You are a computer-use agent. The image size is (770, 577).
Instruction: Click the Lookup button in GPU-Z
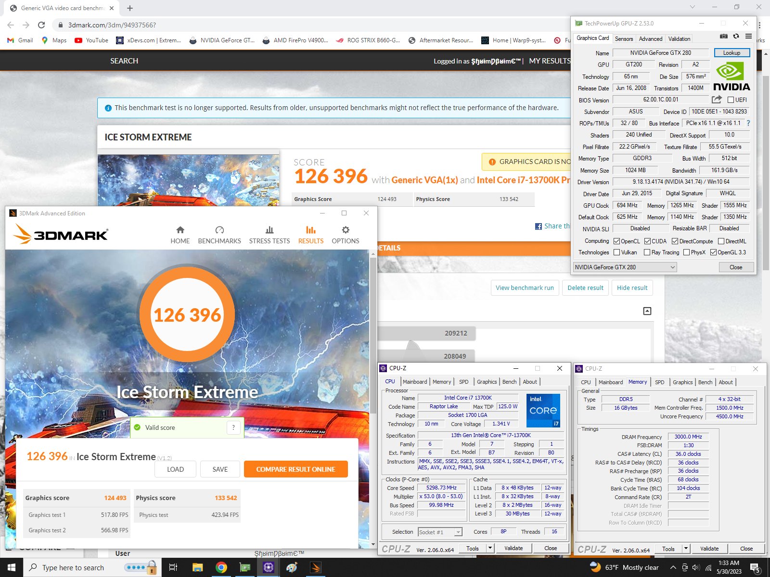pos(731,53)
